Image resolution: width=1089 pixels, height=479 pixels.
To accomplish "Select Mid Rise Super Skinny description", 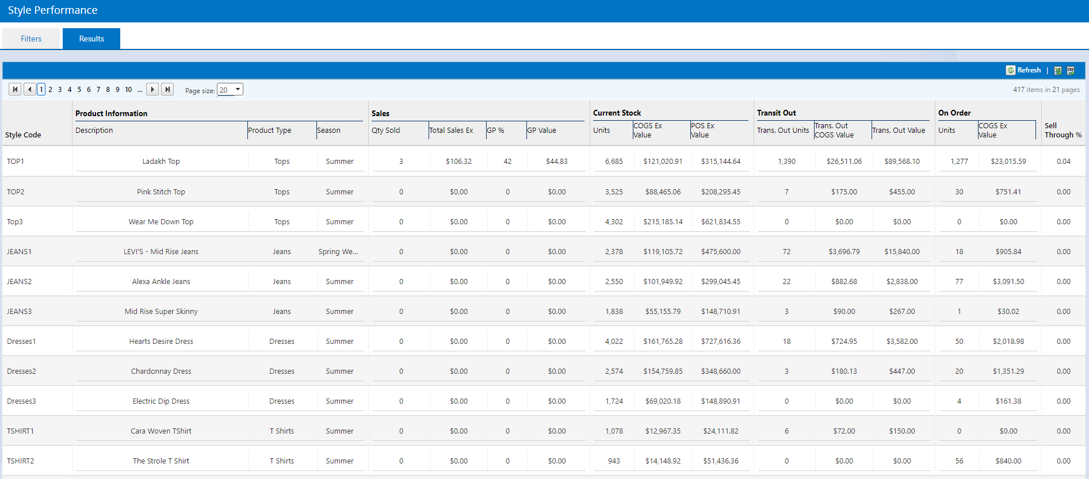I will tap(161, 312).
